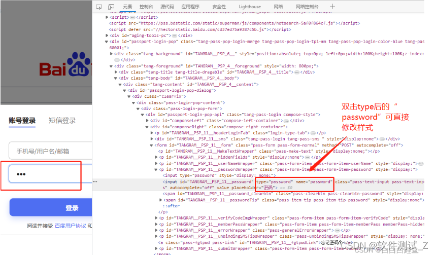Open the 网络 tab
Viewport: 436px width, 255px height.
coord(278,7)
